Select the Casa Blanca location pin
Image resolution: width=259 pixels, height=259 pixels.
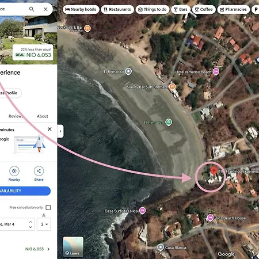pyautogui.click(x=161, y=247)
